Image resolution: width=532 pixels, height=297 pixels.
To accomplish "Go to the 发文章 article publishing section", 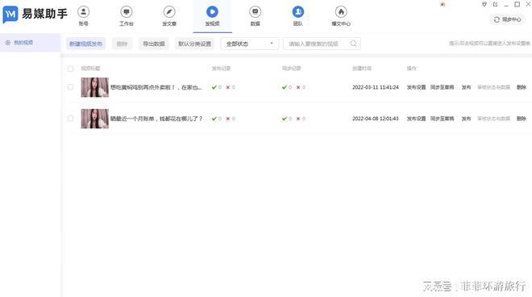I will click(x=169, y=16).
